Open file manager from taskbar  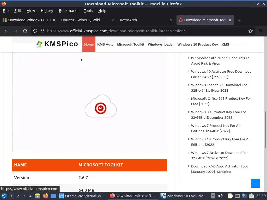click(38, 196)
